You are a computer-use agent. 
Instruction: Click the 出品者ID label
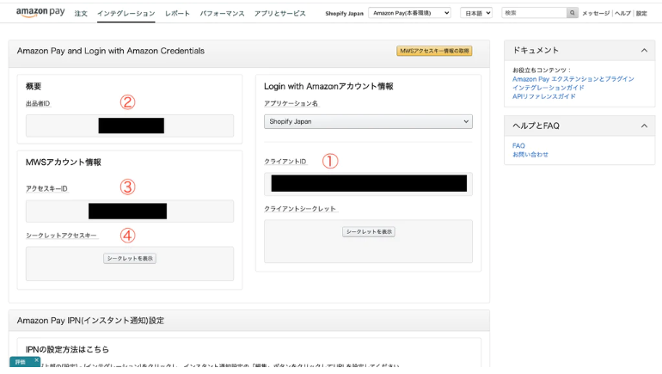tap(38, 103)
